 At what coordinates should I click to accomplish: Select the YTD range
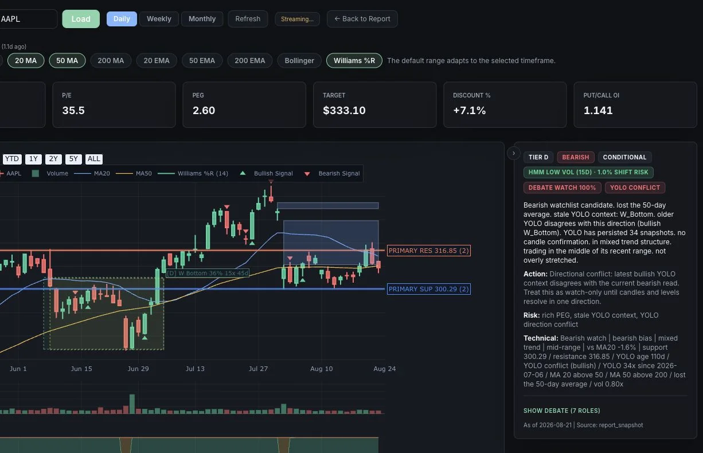(12, 159)
